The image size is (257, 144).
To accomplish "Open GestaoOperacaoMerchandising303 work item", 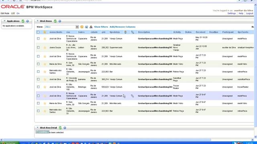I will 155,79.
